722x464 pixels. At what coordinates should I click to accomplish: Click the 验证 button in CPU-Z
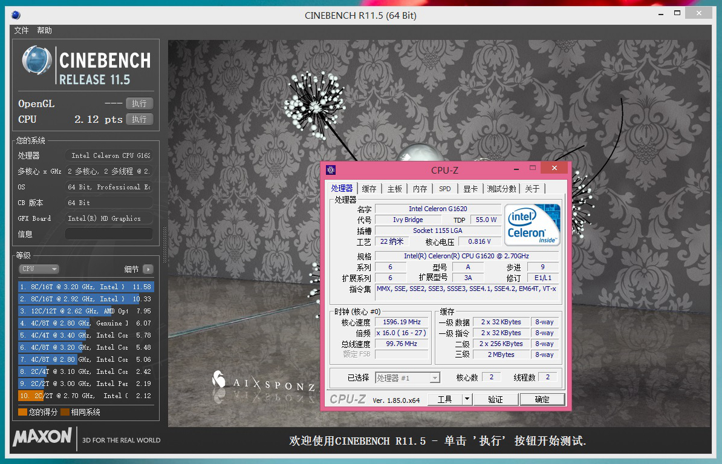495,399
